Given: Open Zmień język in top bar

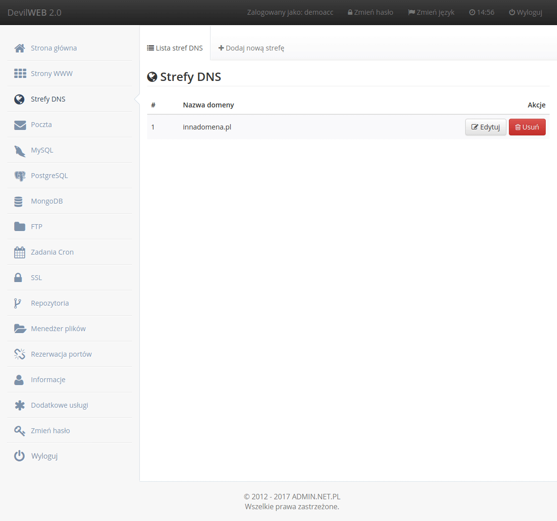Looking at the screenshot, I should point(431,12).
